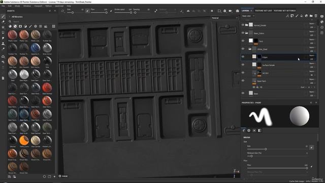The image size is (325, 183).
Task: Open the Help menu
Action: pos(69,6)
